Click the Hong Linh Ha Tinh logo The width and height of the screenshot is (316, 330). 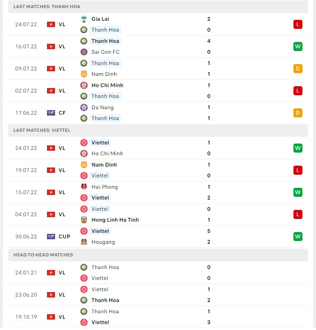coord(84,220)
